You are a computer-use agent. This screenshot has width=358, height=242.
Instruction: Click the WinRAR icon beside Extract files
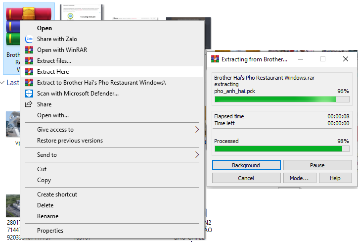pyautogui.click(x=29, y=61)
